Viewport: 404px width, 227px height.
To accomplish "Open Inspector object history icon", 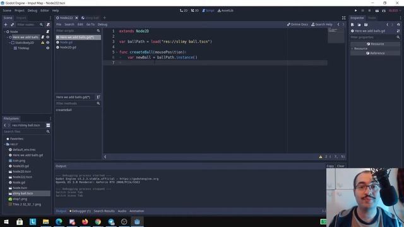I will tap(398, 25).
